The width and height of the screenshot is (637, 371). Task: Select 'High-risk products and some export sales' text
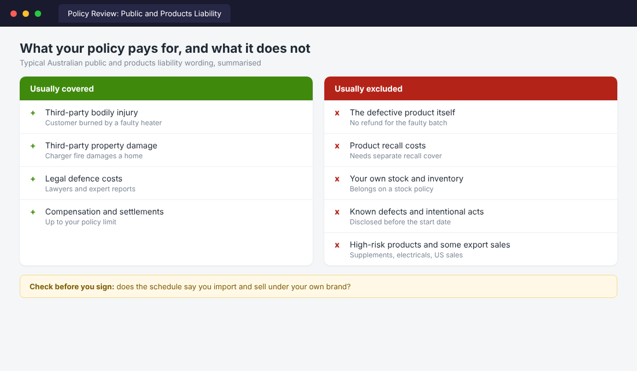click(x=430, y=245)
